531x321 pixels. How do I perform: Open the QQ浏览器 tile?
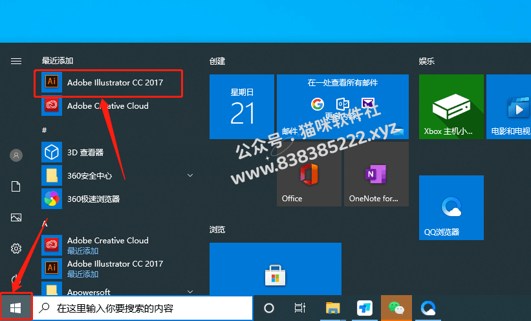[451, 208]
